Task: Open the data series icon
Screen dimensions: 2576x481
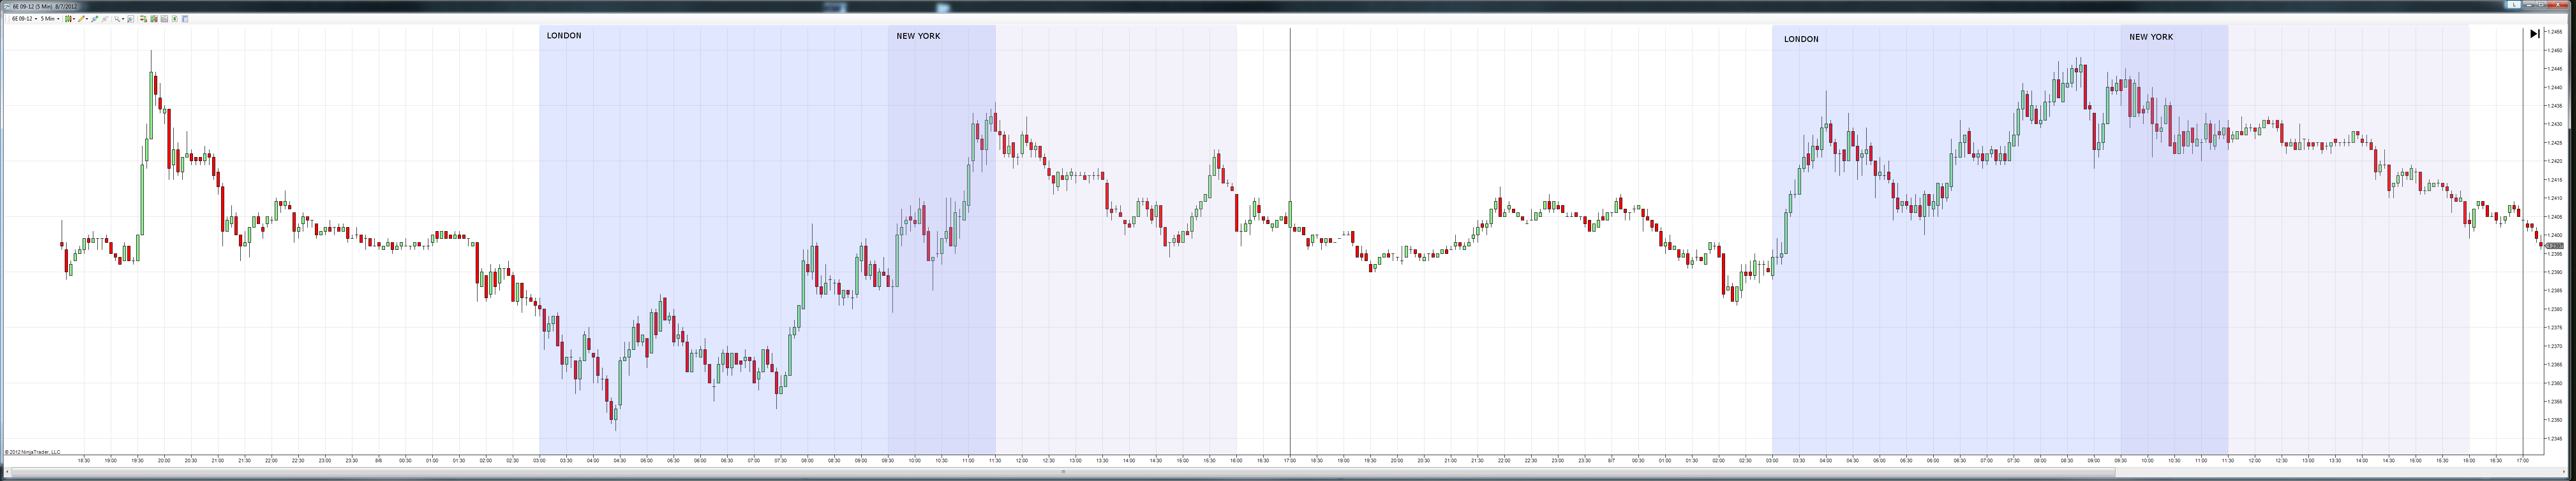Action: pyautogui.click(x=154, y=19)
